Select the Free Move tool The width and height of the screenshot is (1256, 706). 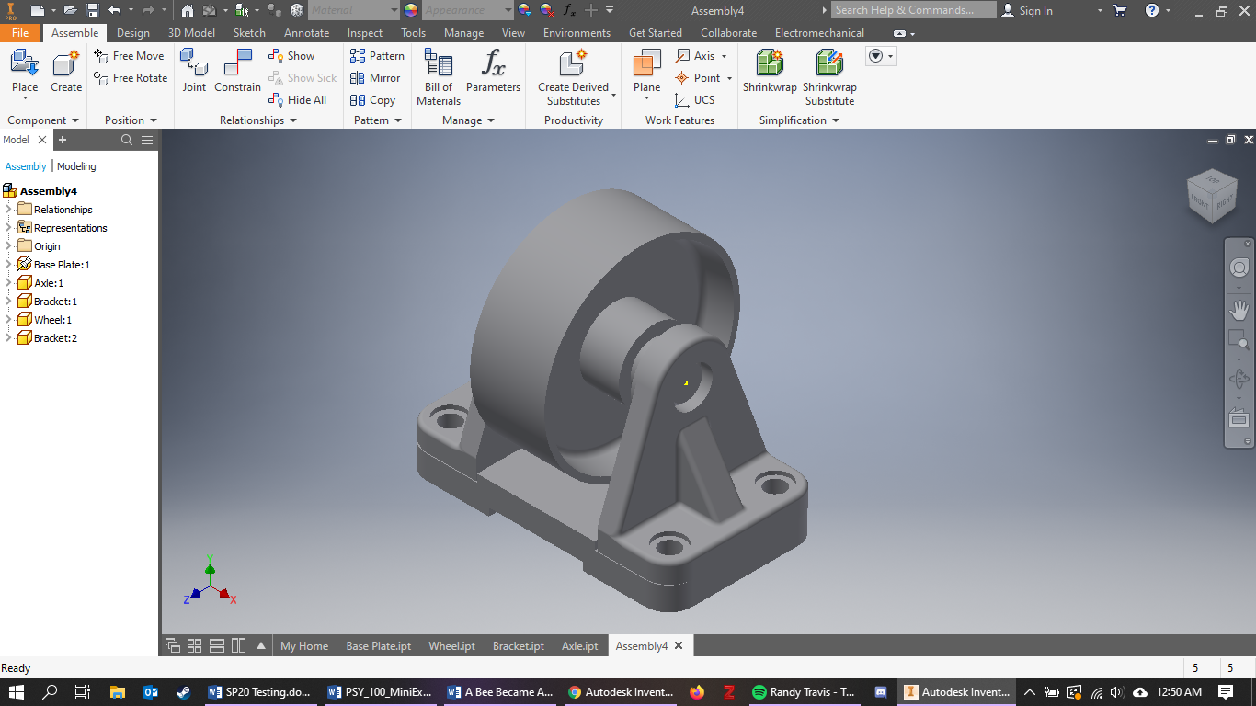click(x=129, y=56)
